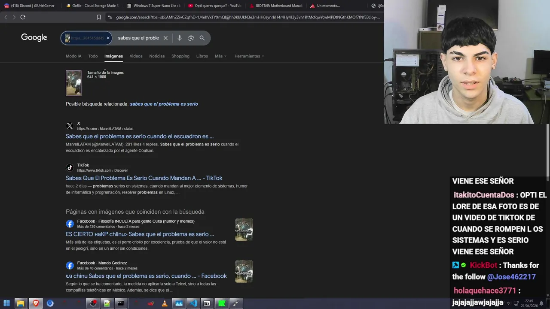Open the Chromium icon in the taskbar

tap(50, 303)
